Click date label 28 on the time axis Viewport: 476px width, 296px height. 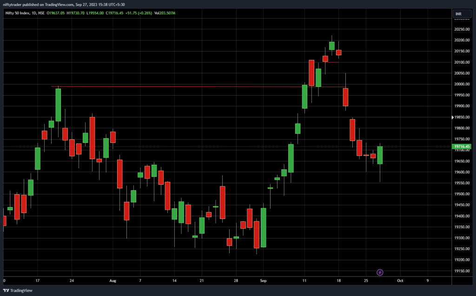tap(236, 281)
